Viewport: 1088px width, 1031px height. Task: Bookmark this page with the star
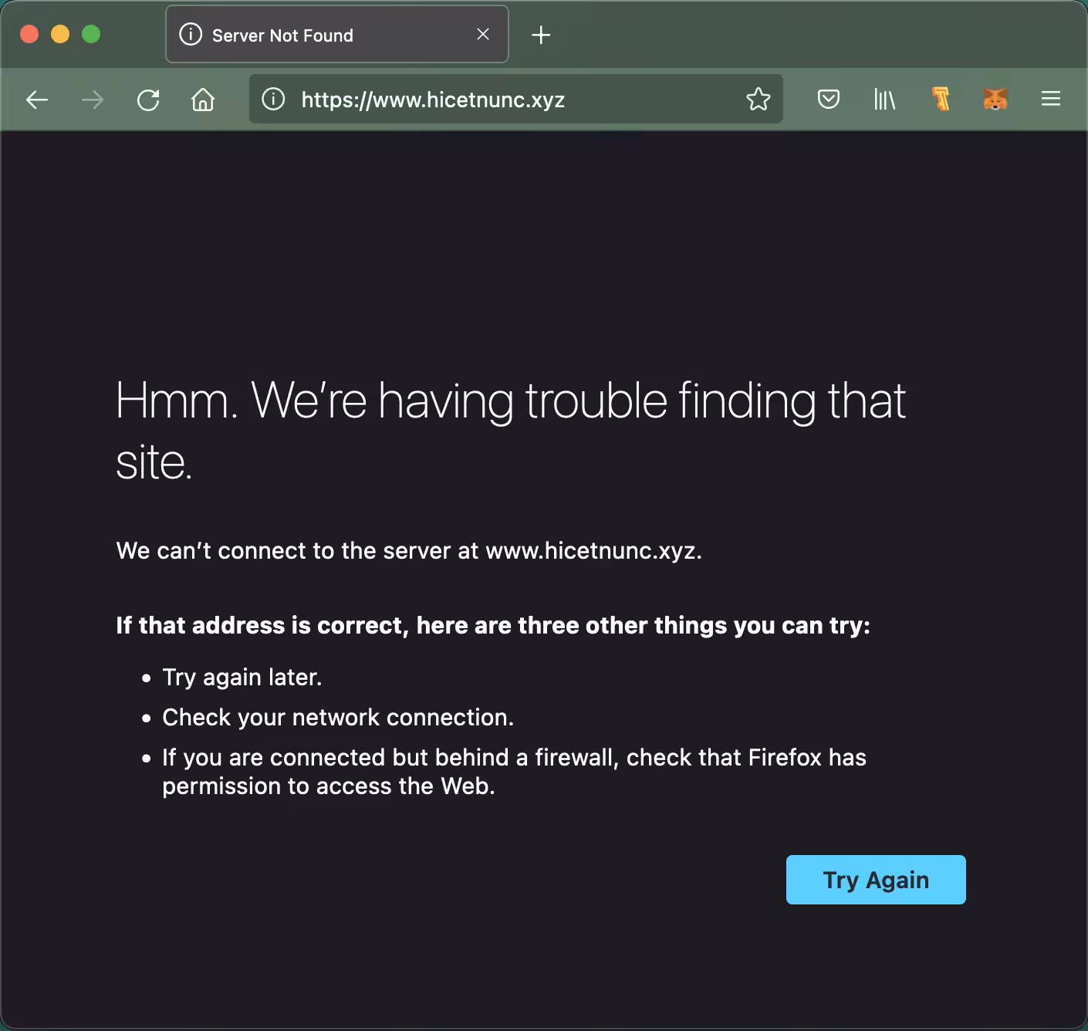coord(759,99)
